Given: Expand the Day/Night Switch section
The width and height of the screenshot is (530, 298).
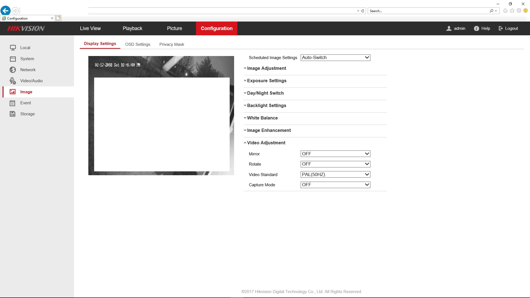Looking at the screenshot, I should point(265,93).
